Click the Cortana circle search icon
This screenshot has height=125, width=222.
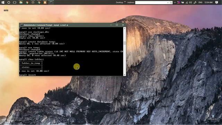click(x=9, y=2)
